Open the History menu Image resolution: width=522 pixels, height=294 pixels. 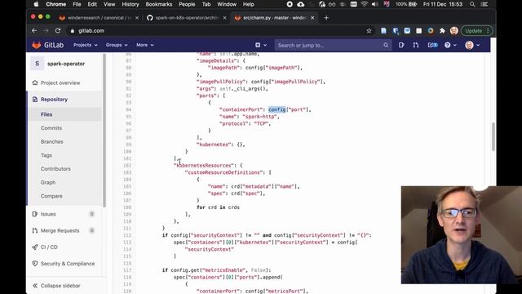coord(130,4)
